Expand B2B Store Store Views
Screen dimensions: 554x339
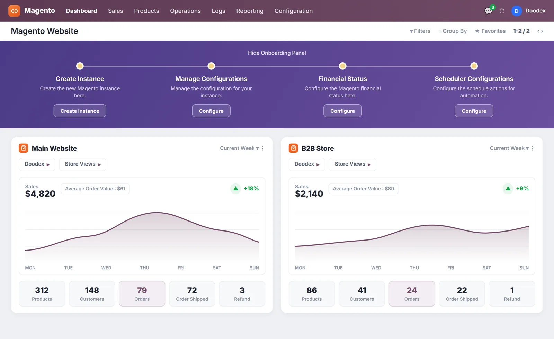click(352, 164)
